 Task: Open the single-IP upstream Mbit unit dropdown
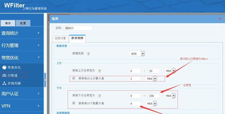[x=151, y=79]
